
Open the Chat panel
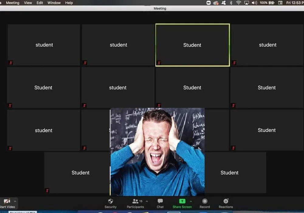(160, 203)
